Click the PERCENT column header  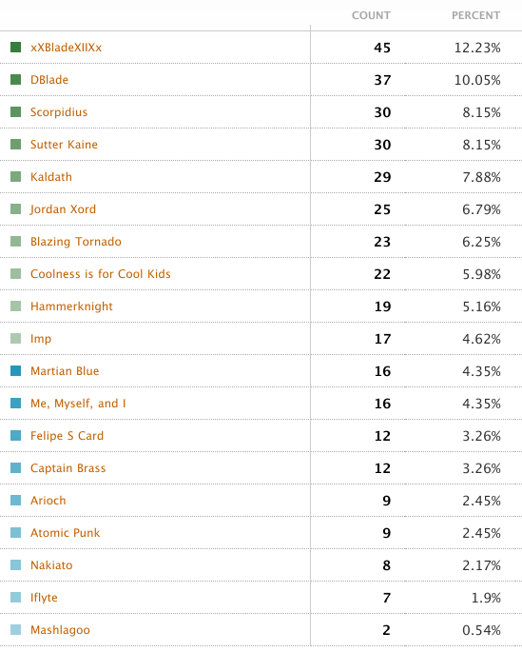click(476, 16)
